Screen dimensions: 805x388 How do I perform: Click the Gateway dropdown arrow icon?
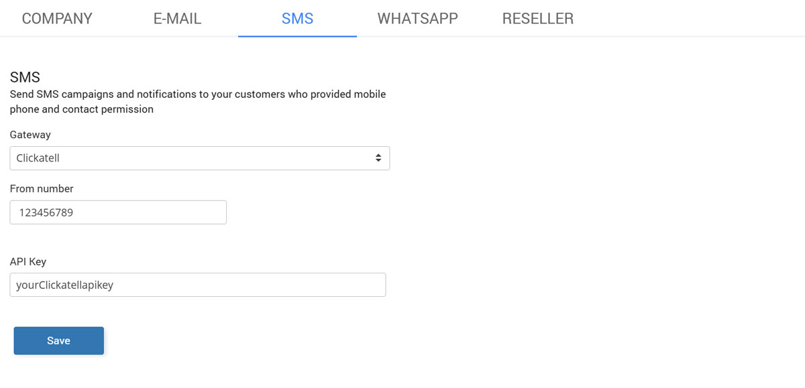point(378,158)
